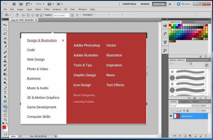Select the Type tool
This screenshot has height=140, width=213.
point(5,92)
